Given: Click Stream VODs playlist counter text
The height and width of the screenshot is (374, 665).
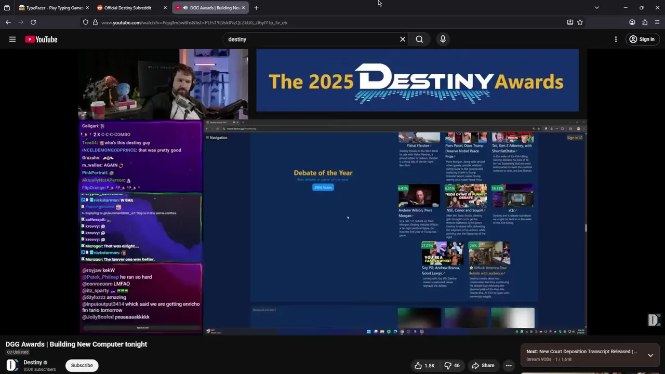Looking at the screenshot, I should 549,359.
